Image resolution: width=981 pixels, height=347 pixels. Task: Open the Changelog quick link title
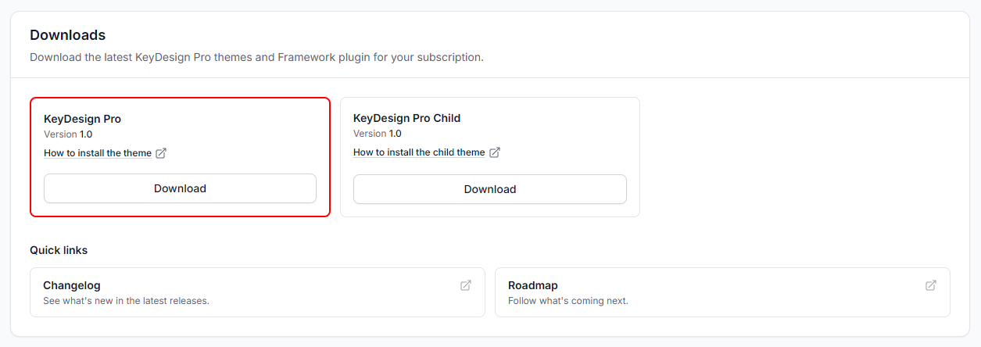[72, 285]
